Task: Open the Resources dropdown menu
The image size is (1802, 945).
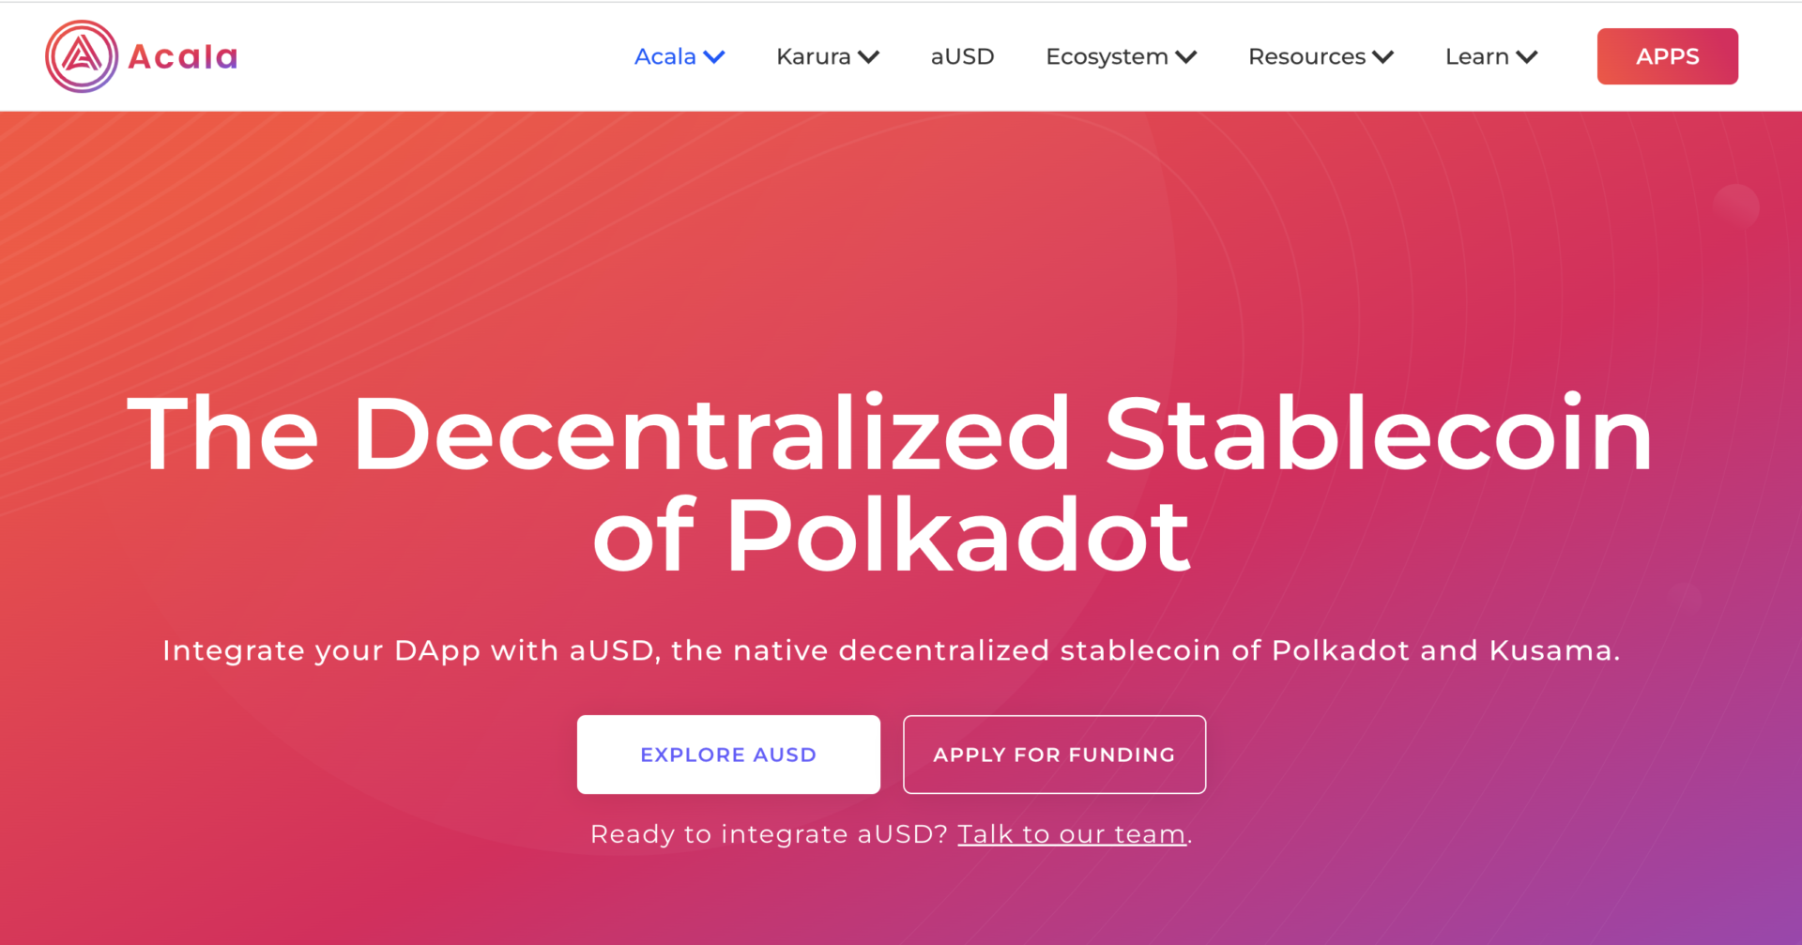Action: pos(1306,56)
